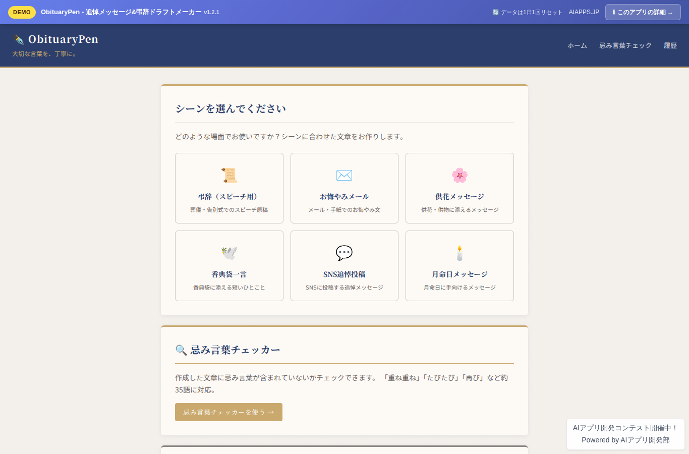Click AIアプリ開発コンテスト開催中！ banner text
Image resolution: width=689 pixels, height=454 pixels.
click(x=625, y=428)
